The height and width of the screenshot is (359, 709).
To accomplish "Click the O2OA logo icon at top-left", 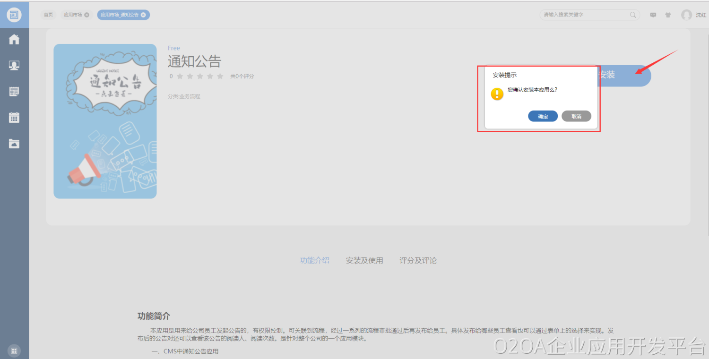I will (x=14, y=15).
